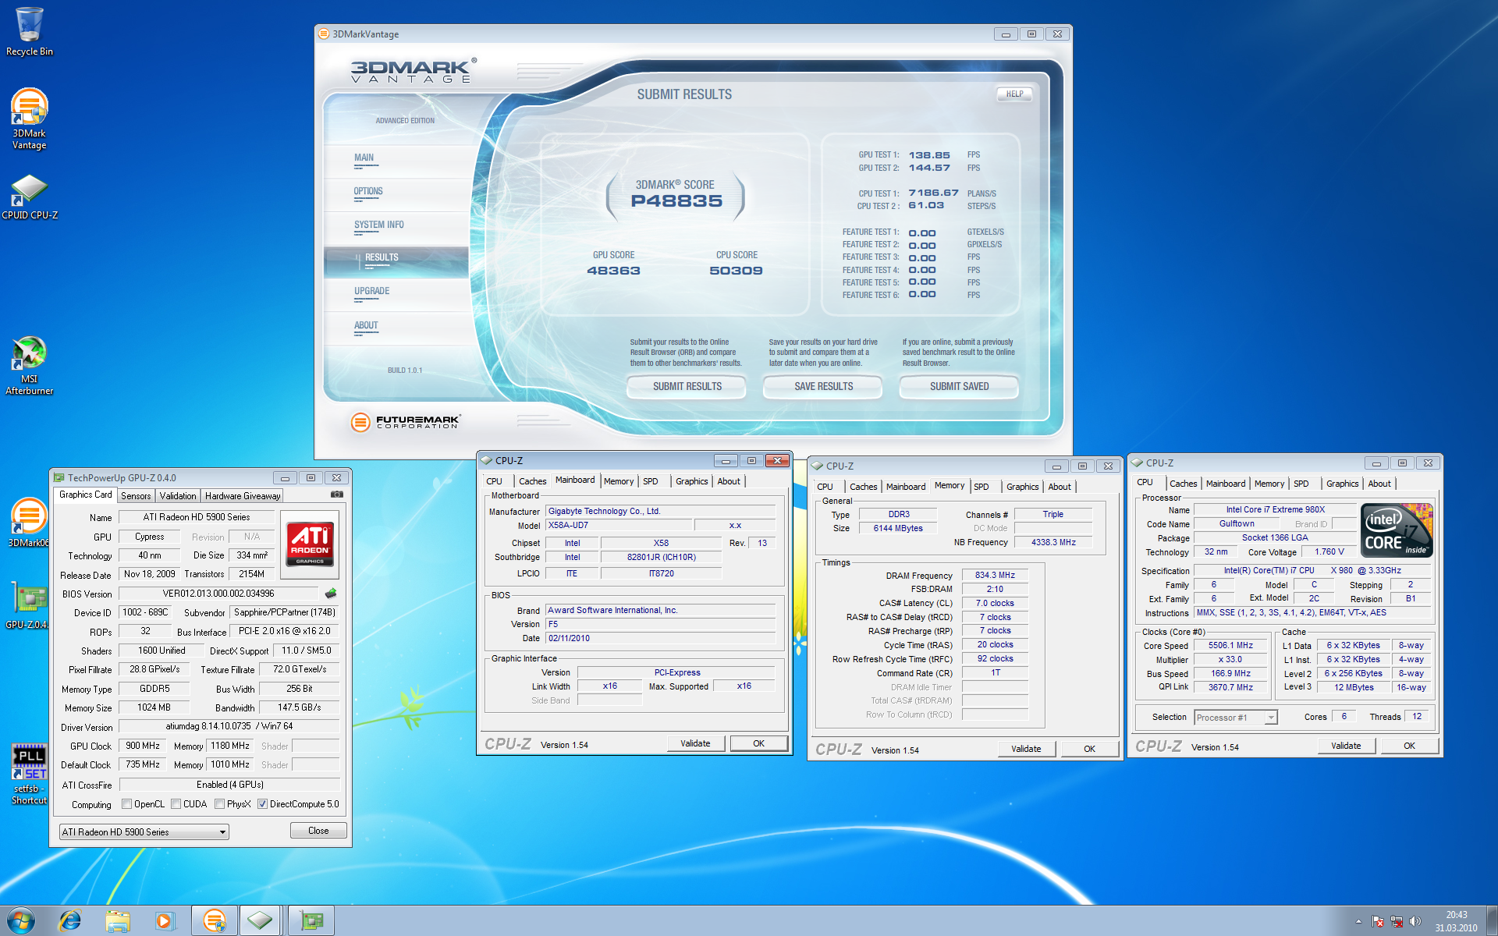Click the DRAM Frequency 834.3 MHz value
1498x936 pixels.
click(995, 576)
